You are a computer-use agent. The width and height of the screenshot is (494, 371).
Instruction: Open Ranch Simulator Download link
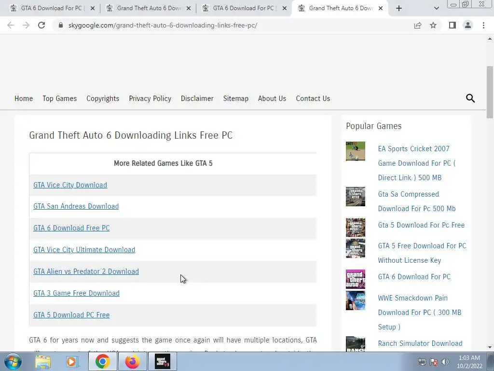pos(420,343)
